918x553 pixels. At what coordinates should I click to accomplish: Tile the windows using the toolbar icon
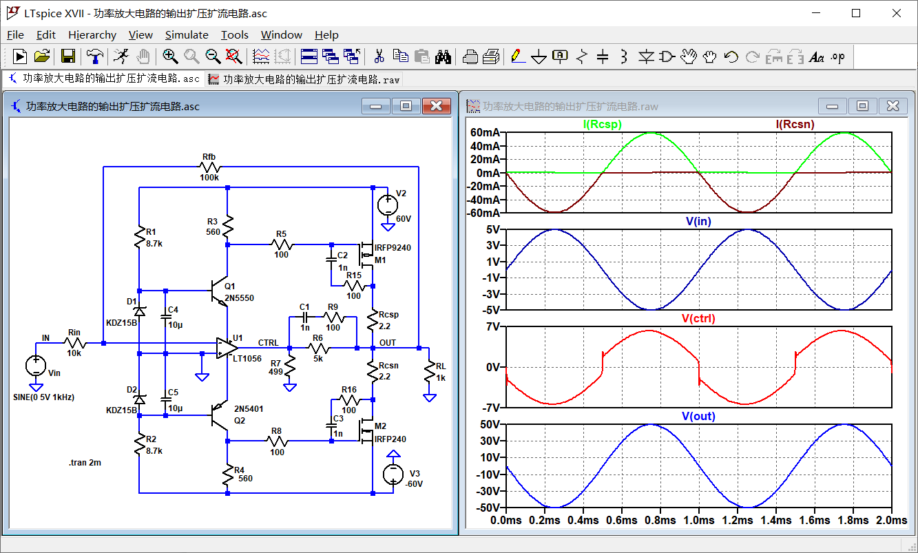tap(309, 56)
